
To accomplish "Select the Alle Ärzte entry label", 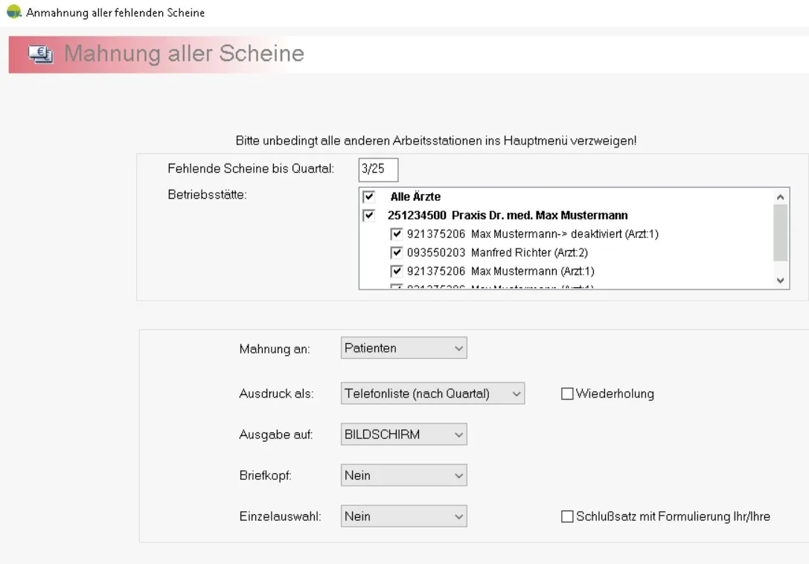I will coord(415,197).
